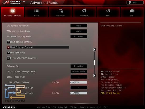Viewport: 145px width, 109px height.
Task: Open Extreme OV Disabled dropdown
Action: 79,66
